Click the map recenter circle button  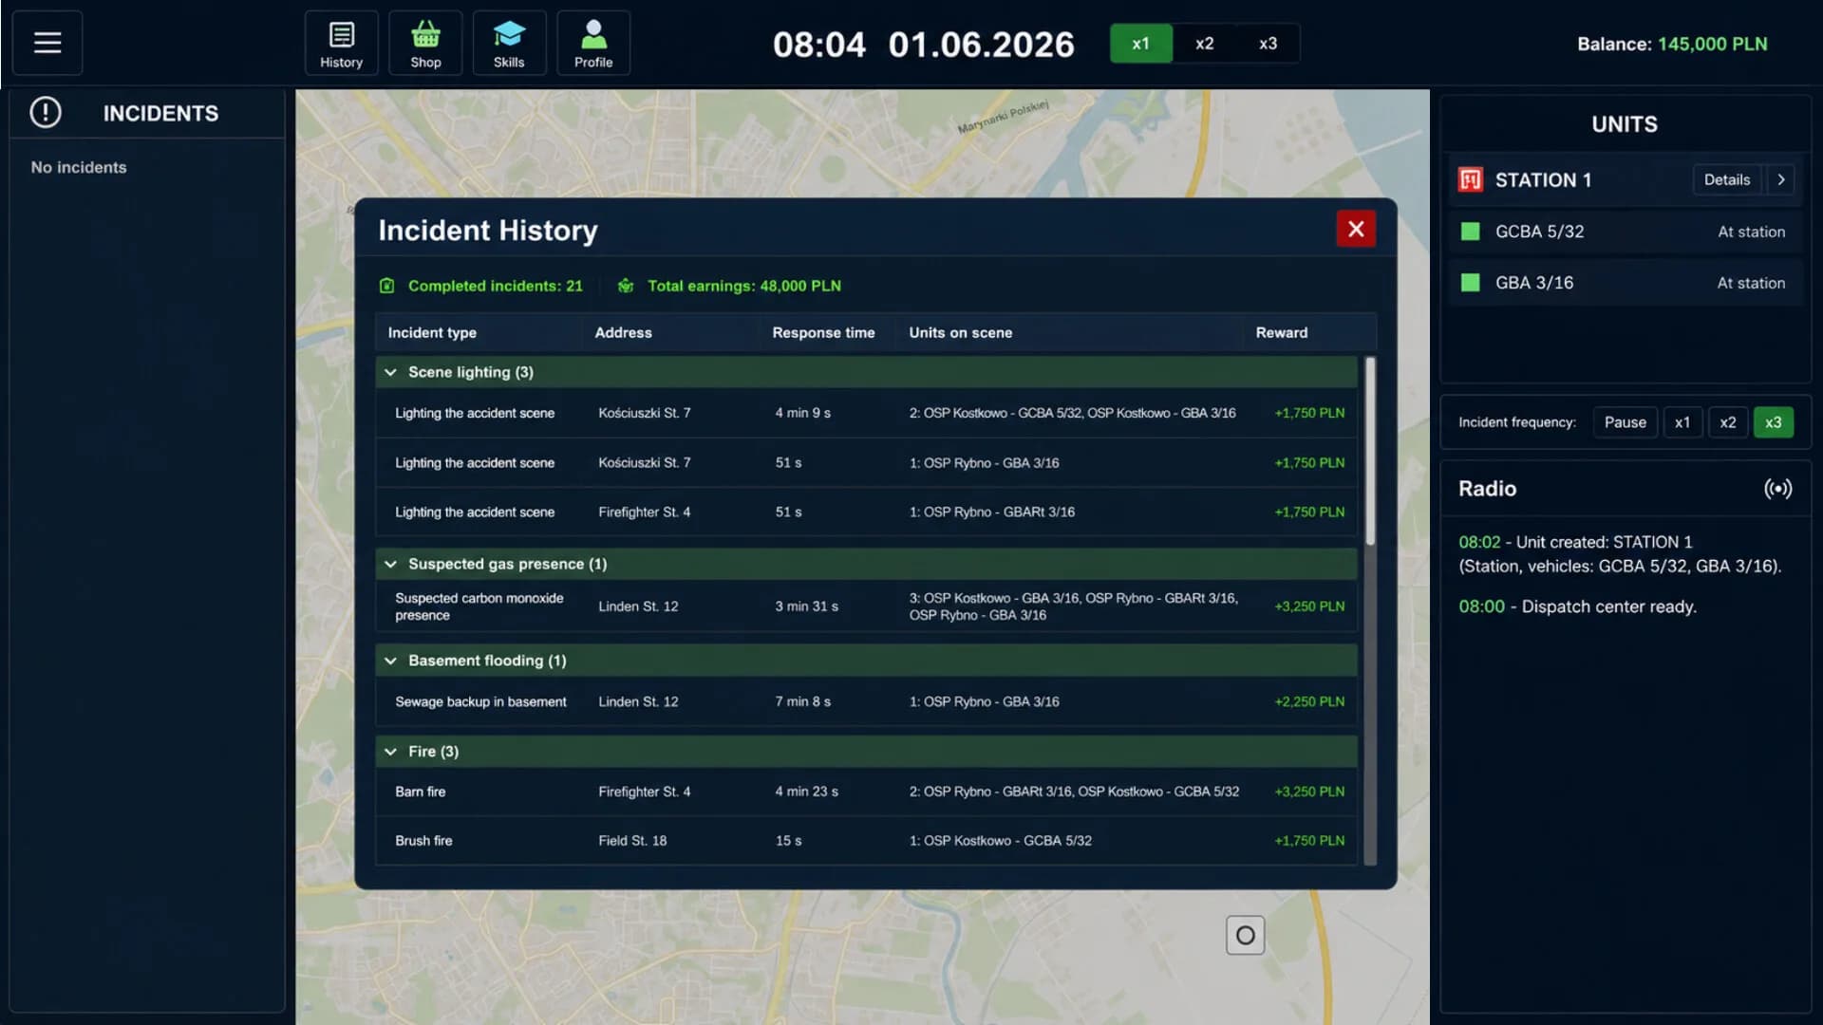[x=1245, y=936]
